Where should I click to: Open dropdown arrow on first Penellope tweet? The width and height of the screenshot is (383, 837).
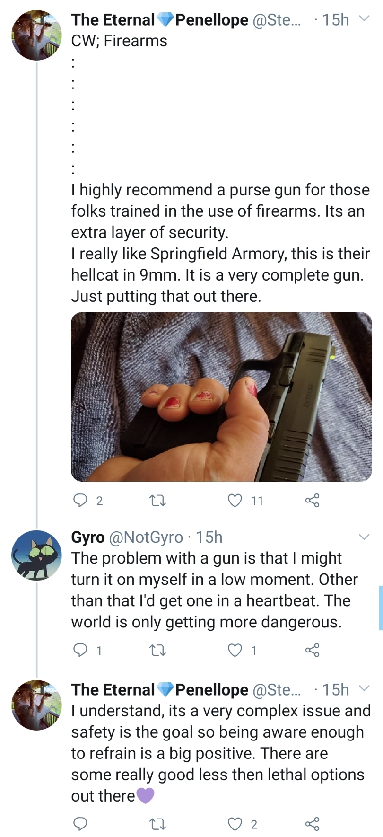[x=364, y=19]
